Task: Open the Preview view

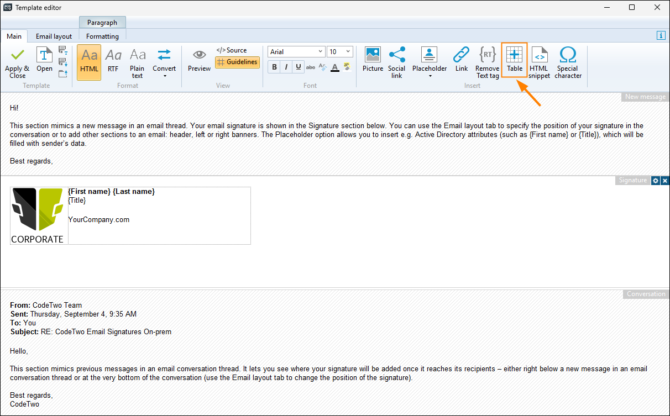Action: pos(199,60)
